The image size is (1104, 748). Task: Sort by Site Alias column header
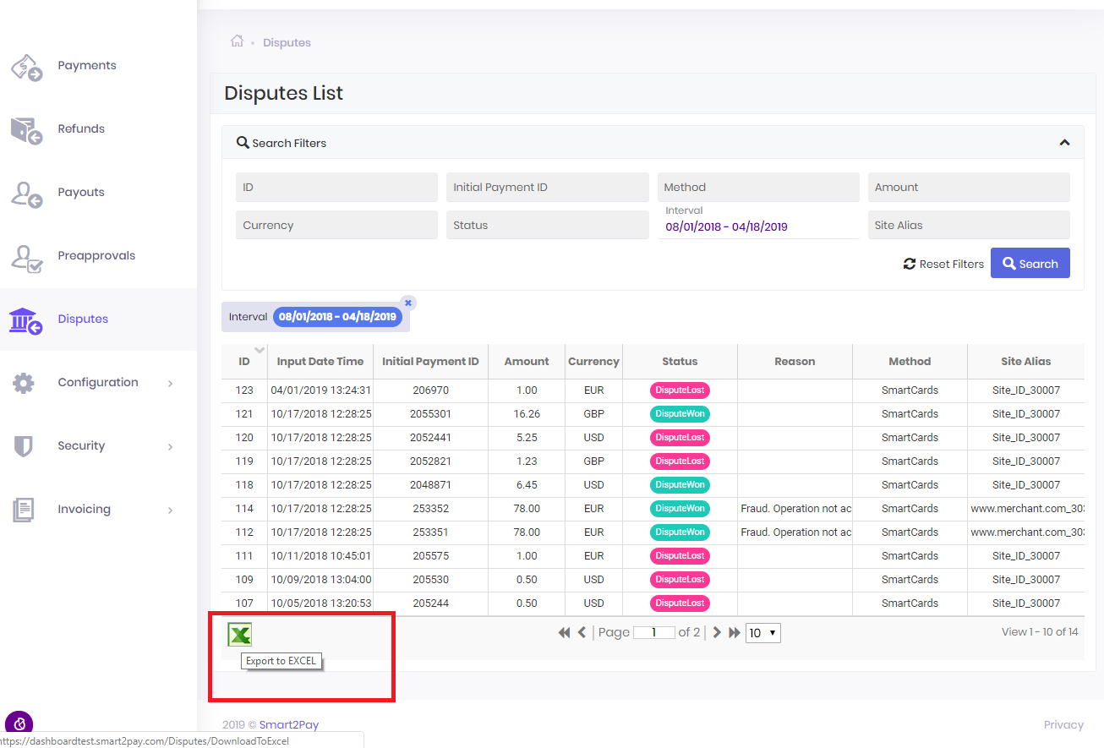1026,361
